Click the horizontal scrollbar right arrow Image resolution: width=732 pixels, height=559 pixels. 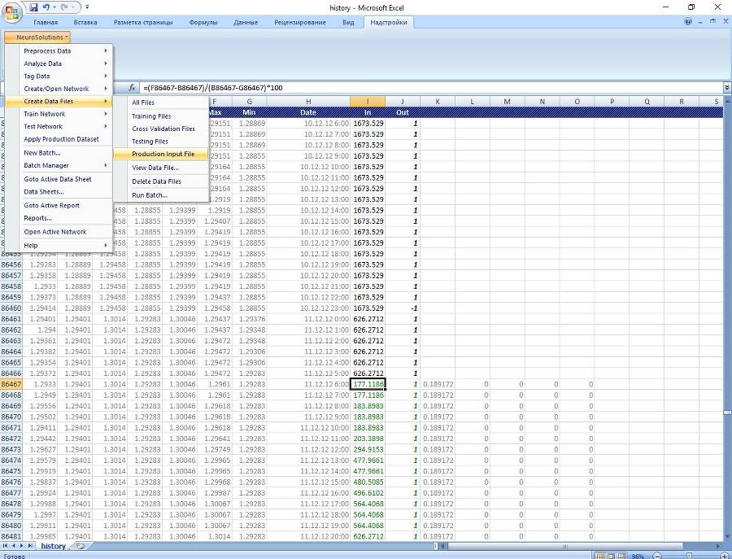coord(718,545)
